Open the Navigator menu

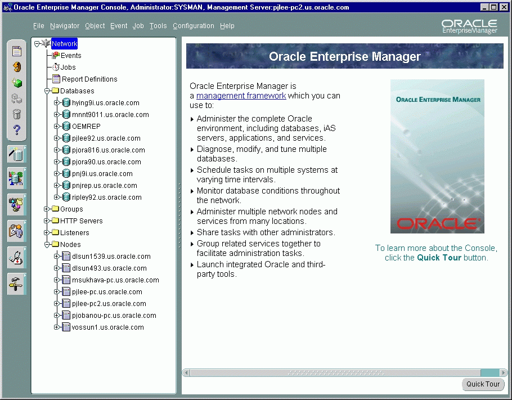click(64, 26)
